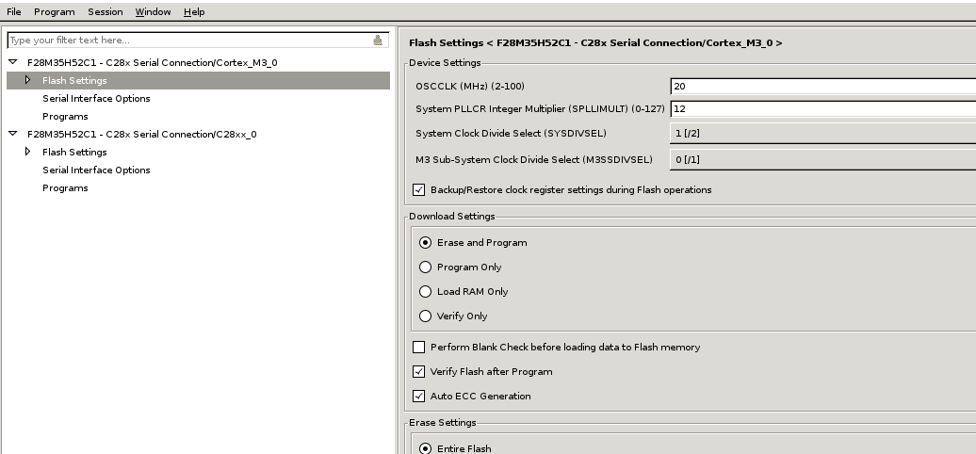Open Programs under Cortex_M3_0

tap(65, 116)
